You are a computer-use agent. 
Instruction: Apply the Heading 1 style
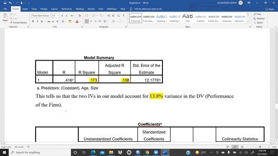point(162,18)
